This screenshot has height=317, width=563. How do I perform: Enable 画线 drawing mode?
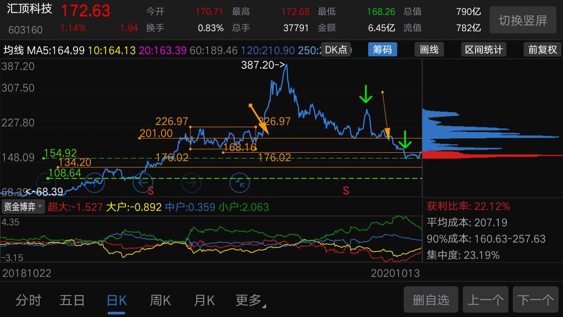(429, 49)
